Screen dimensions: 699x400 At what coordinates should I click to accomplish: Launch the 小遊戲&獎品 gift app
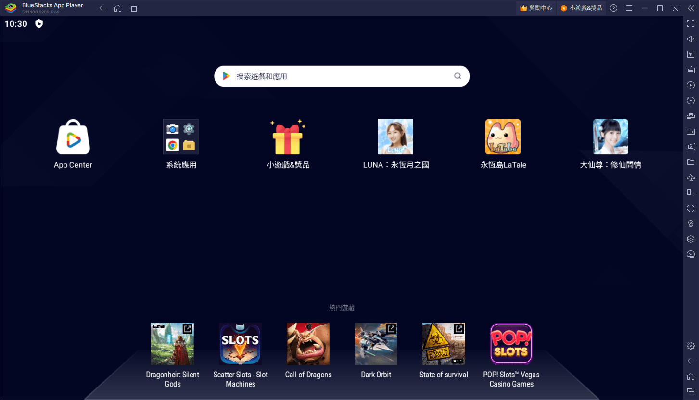pos(288,144)
